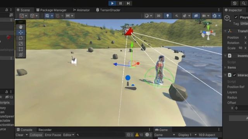Toggle console error message count
248x139 pixels.
(148, 135)
